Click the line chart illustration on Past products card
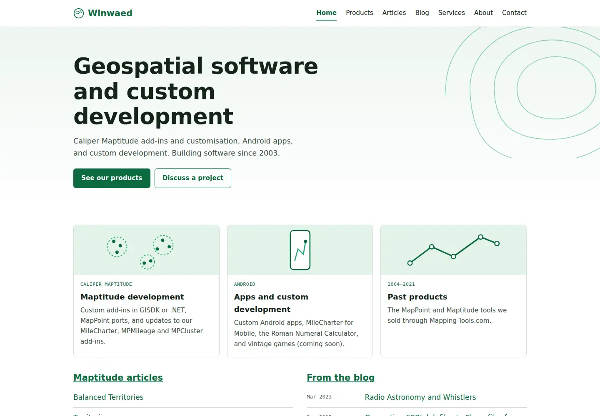 tap(453, 250)
